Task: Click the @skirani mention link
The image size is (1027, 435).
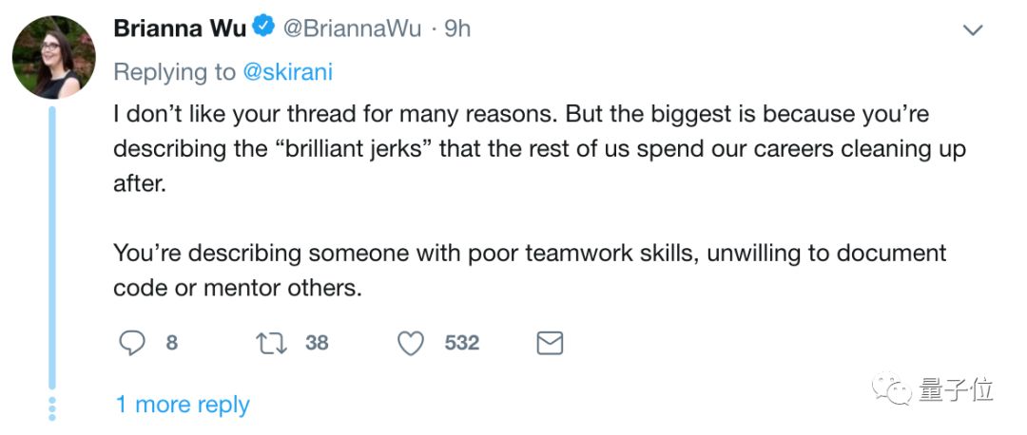Action: point(286,72)
